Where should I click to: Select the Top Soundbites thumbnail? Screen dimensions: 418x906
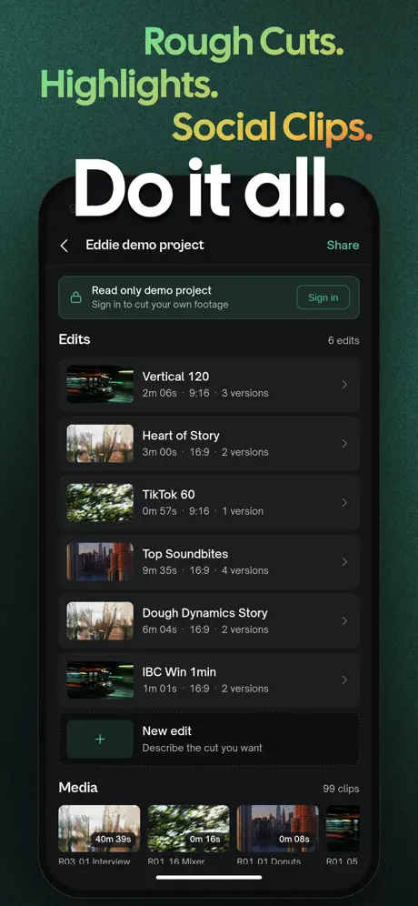pos(100,561)
